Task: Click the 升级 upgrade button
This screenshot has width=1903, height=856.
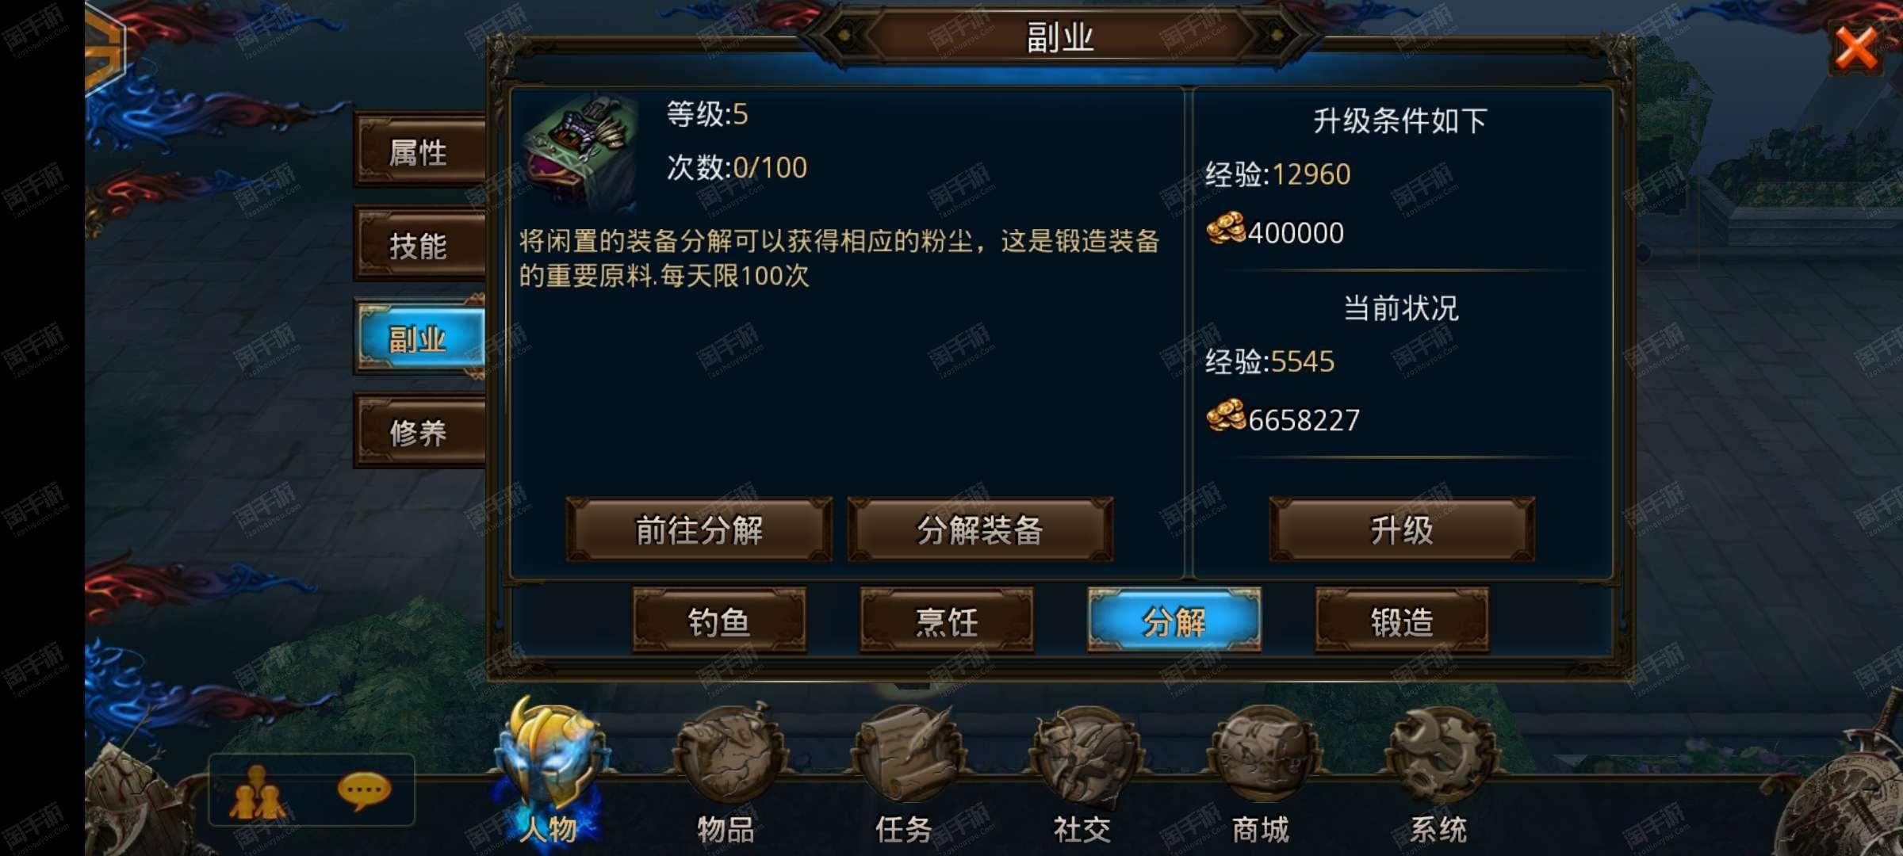Action: pos(1402,529)
